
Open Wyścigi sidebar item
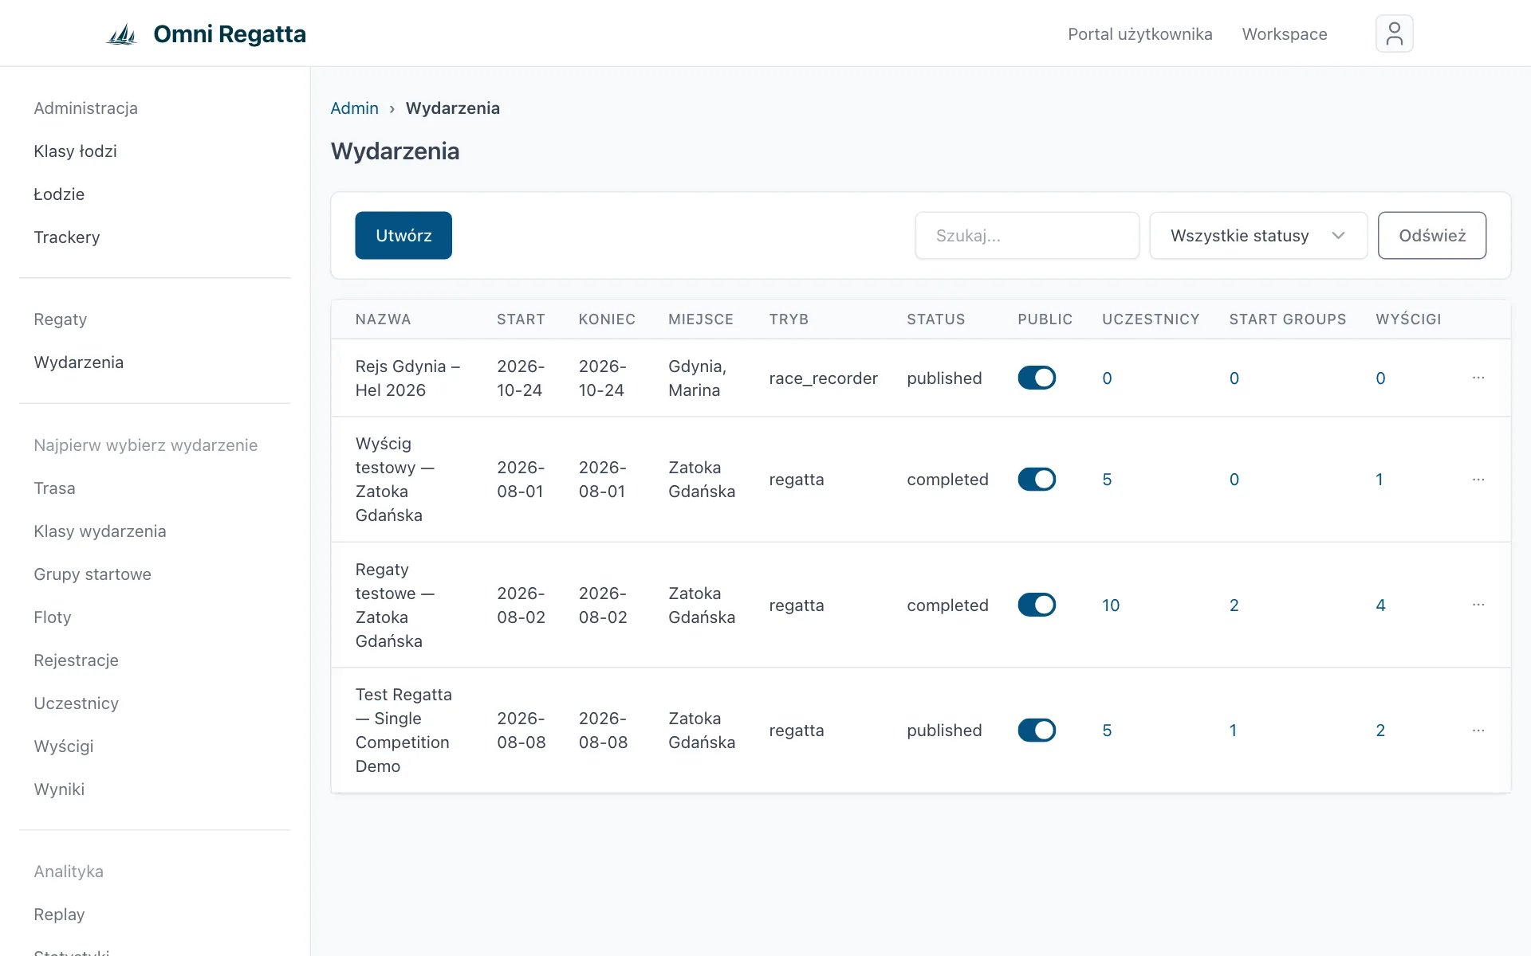[64, 746]
